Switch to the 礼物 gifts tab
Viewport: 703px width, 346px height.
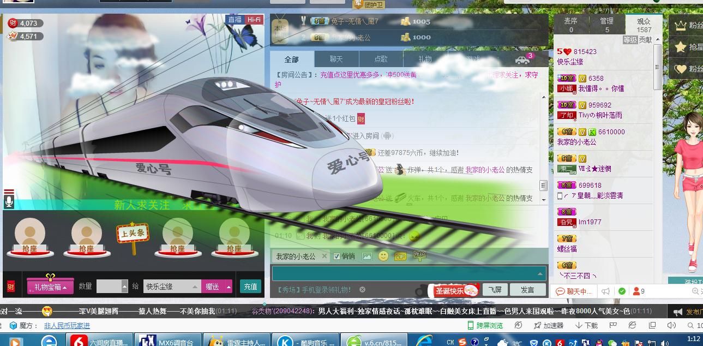tap(425, 59)
